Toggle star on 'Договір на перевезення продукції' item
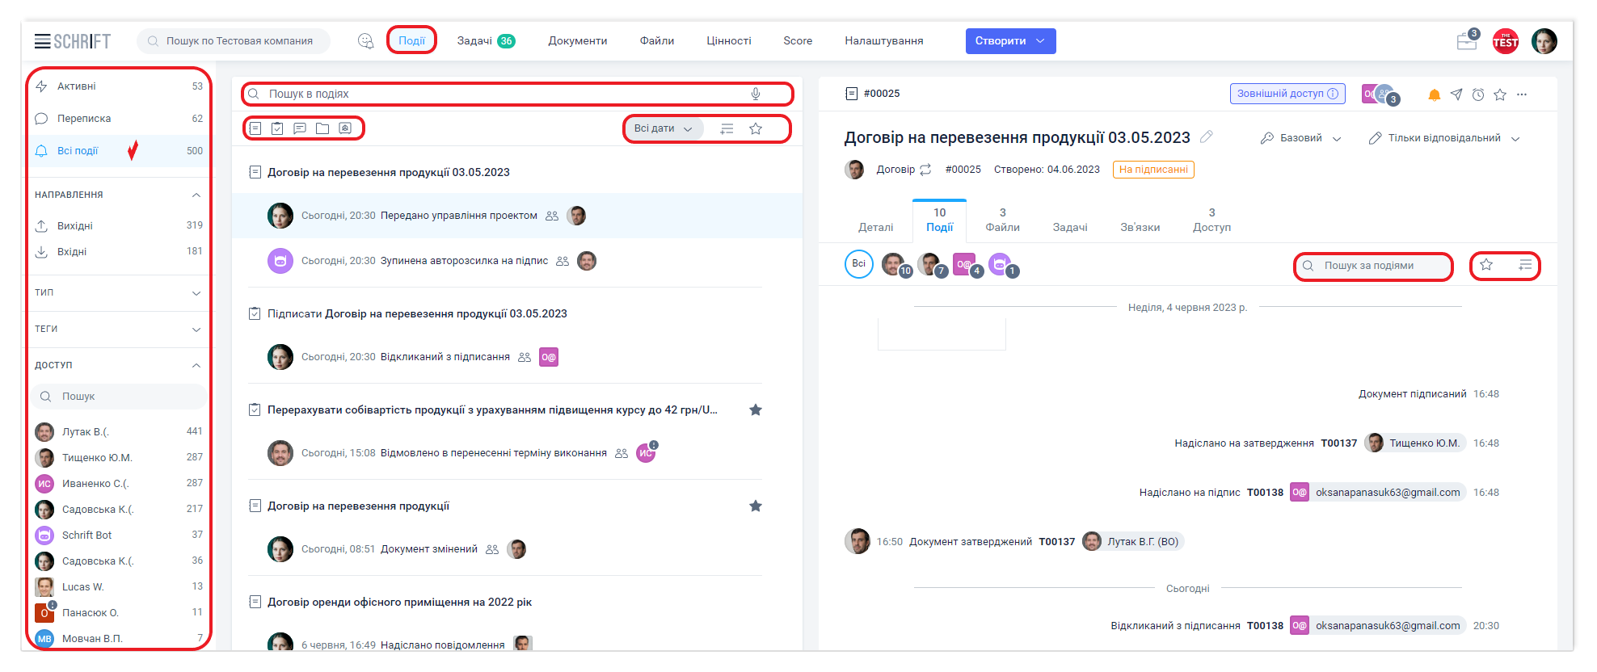Screen dimensions: 1597x672 pyautogui.click(x=755, y=506)
